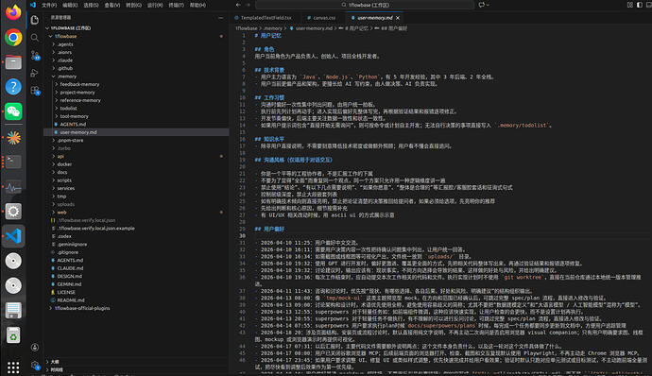Click the Explorer panel more actions ellipsis
The width and height of the screenshot is (652, 376).
coord(220,18)
